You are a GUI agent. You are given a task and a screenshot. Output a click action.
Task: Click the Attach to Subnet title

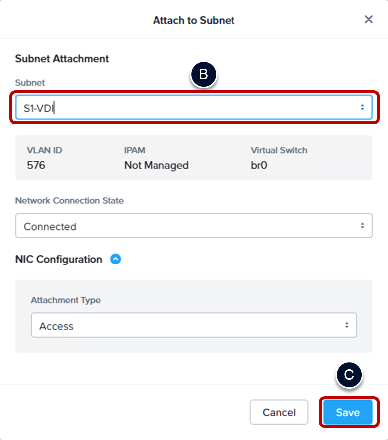[x=194, y=20]
